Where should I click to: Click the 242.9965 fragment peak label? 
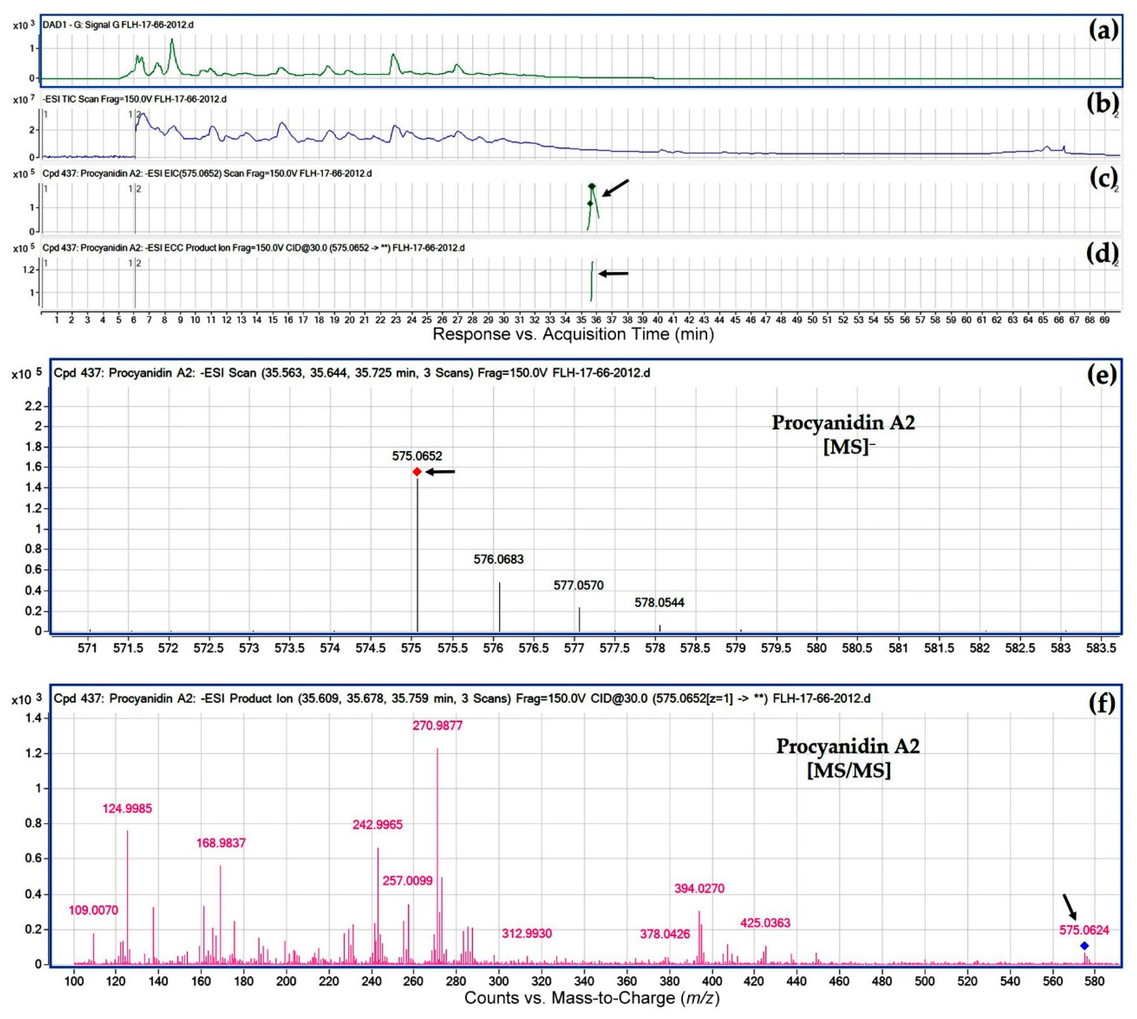point(377,825)
